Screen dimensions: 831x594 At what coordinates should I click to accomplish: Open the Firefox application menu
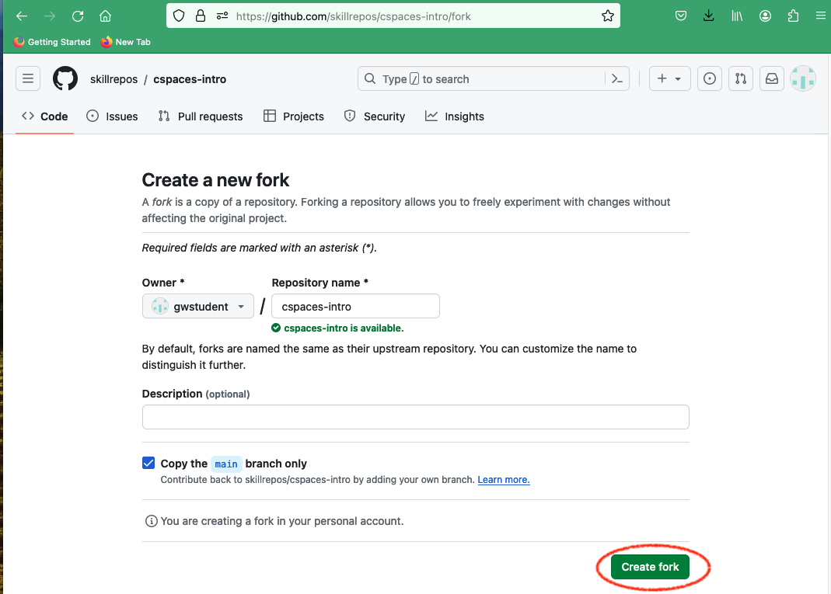point(821,16)
